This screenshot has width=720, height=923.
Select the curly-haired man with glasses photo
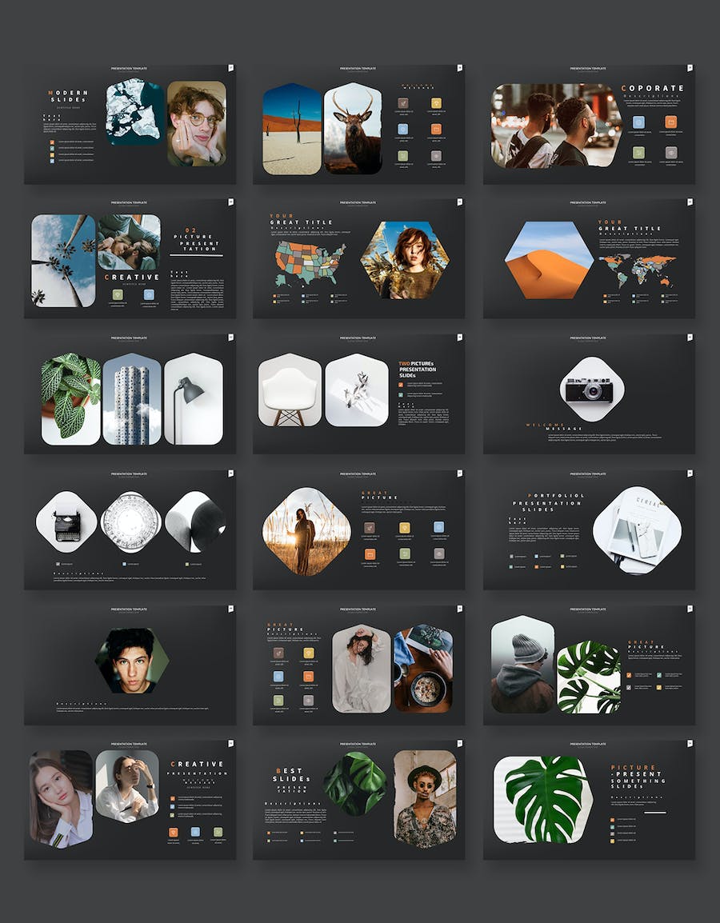[197, 123]
